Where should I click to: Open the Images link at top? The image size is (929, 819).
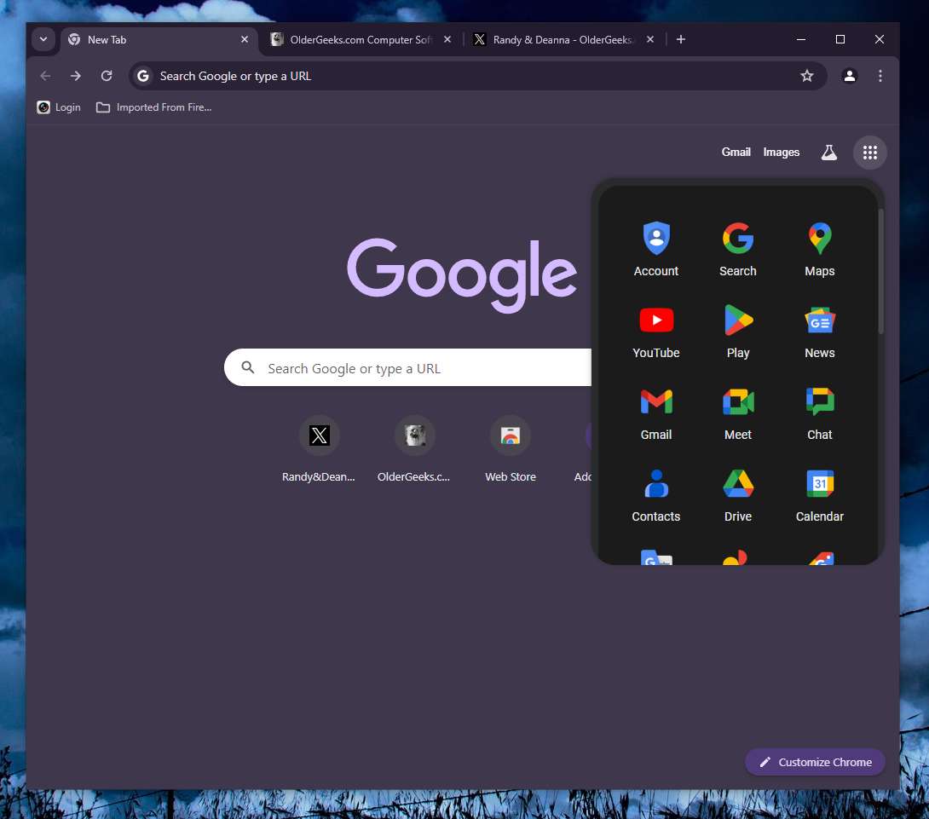pyautogui.click(x=781, y=153)
